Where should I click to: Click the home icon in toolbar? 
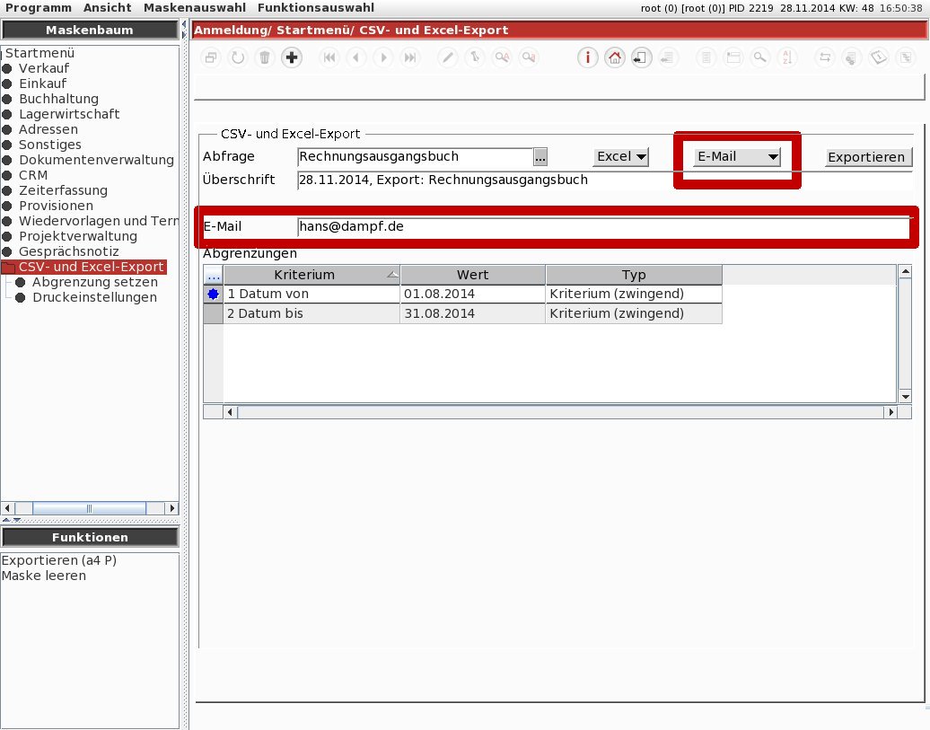(x=614, y=57)
